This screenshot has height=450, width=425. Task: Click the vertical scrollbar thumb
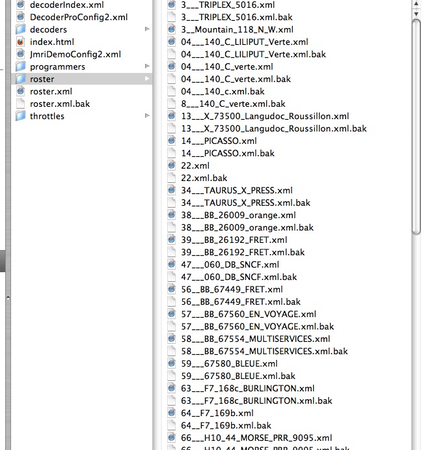coord(416,126)
